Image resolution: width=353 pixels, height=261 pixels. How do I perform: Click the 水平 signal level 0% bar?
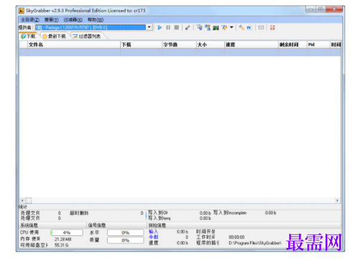pos(126,233)
